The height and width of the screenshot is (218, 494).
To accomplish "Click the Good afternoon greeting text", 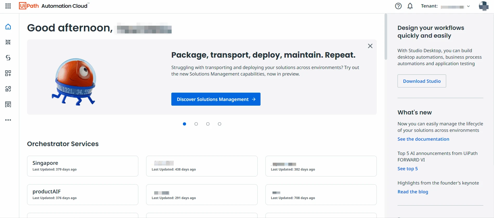I will pyautogui.click(x=70, y=28).
